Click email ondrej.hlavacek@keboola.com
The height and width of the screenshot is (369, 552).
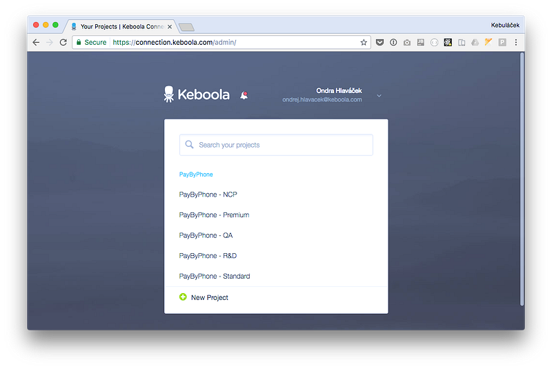point(322,99)
